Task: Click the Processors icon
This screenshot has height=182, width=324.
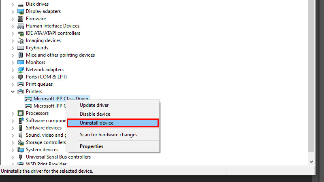Action: pyautogui.click(x=21, y=113)
